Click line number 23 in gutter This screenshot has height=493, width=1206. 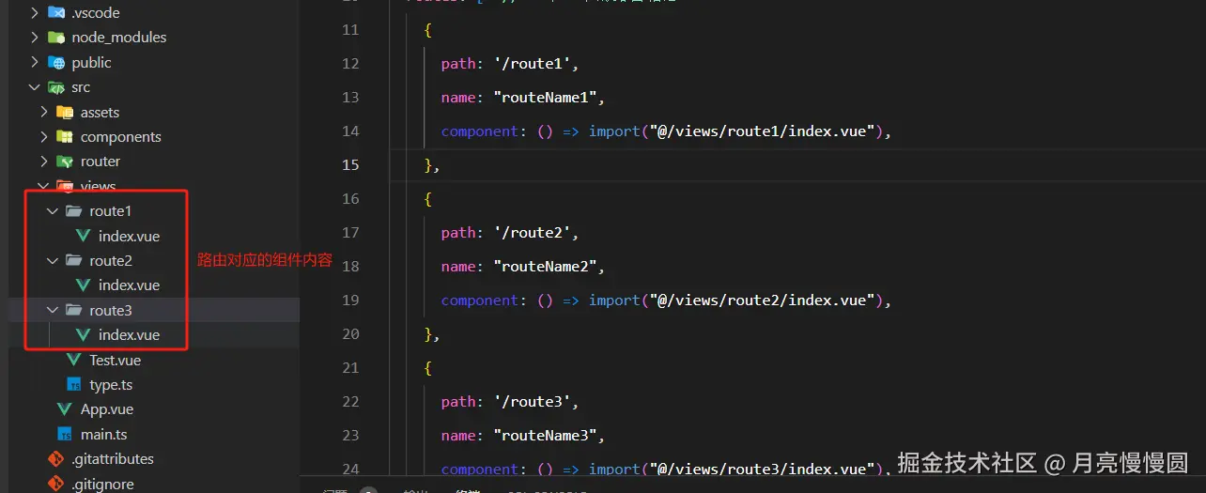pos(351,436)
